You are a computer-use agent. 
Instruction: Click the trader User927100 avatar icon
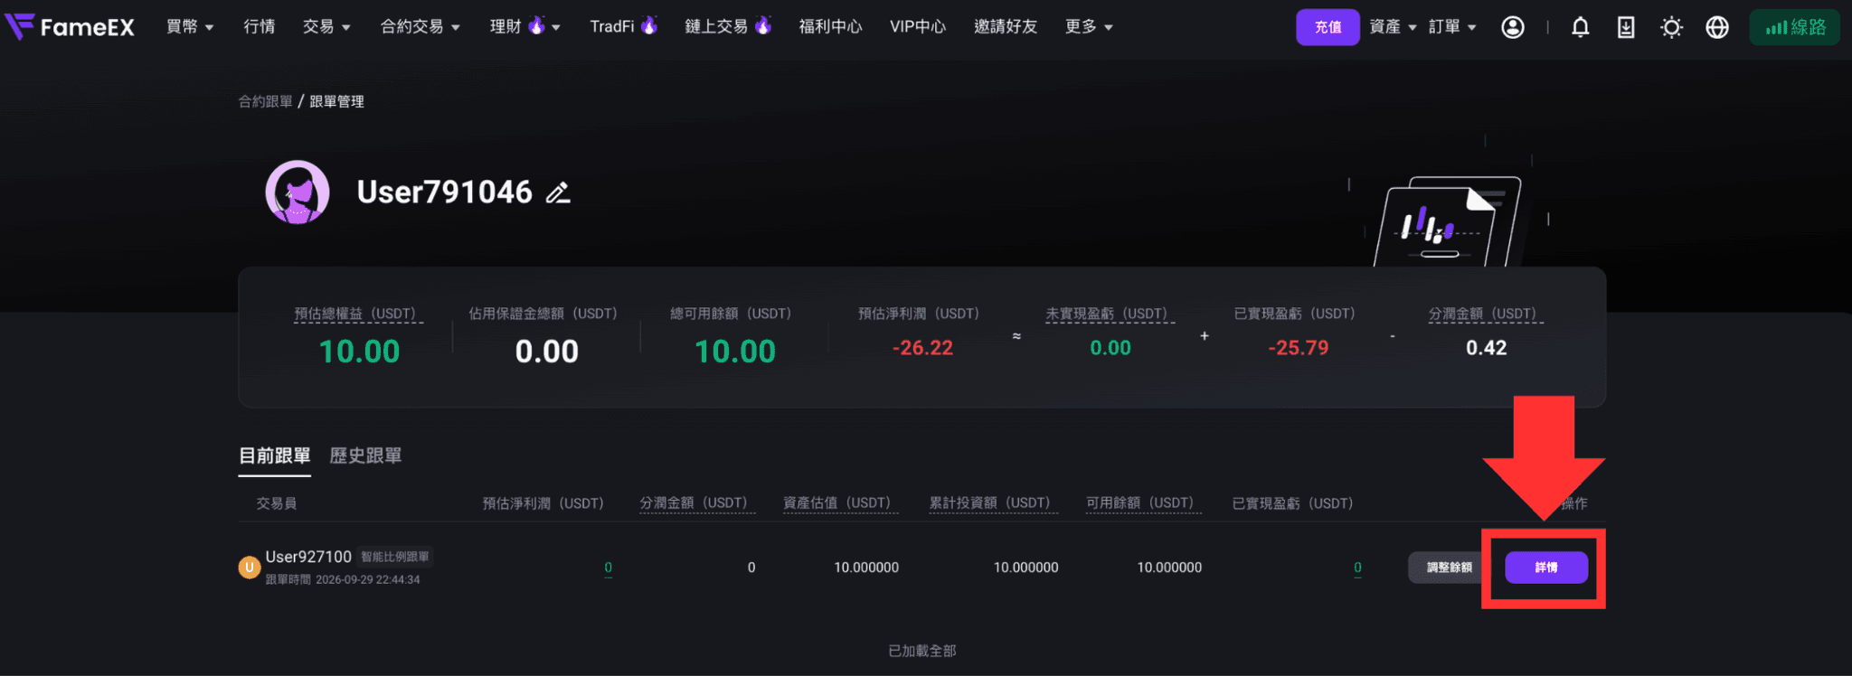[249, 568]
